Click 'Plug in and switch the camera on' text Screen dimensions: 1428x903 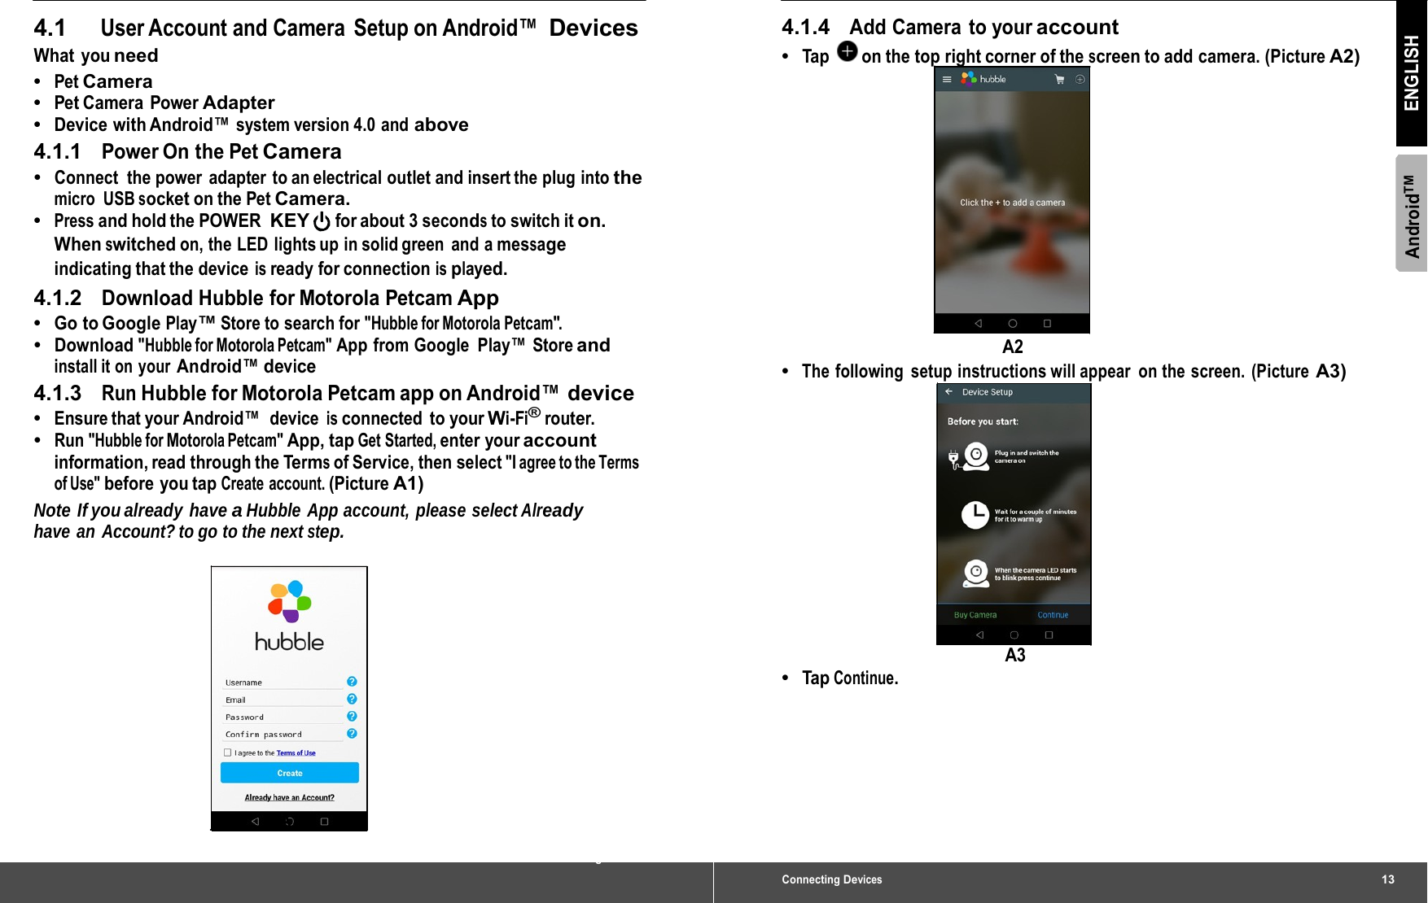pos(1027,456)
